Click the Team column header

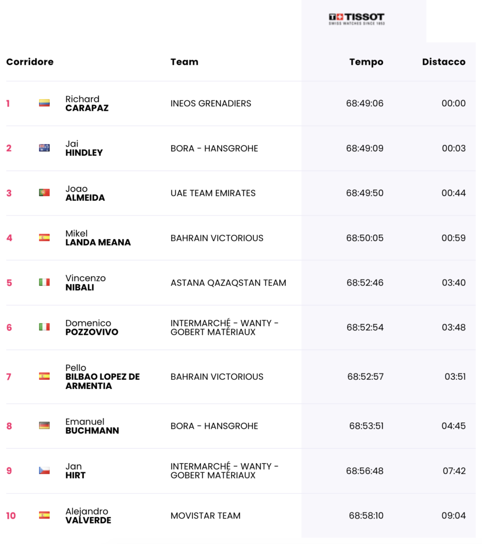pos(184,62)
